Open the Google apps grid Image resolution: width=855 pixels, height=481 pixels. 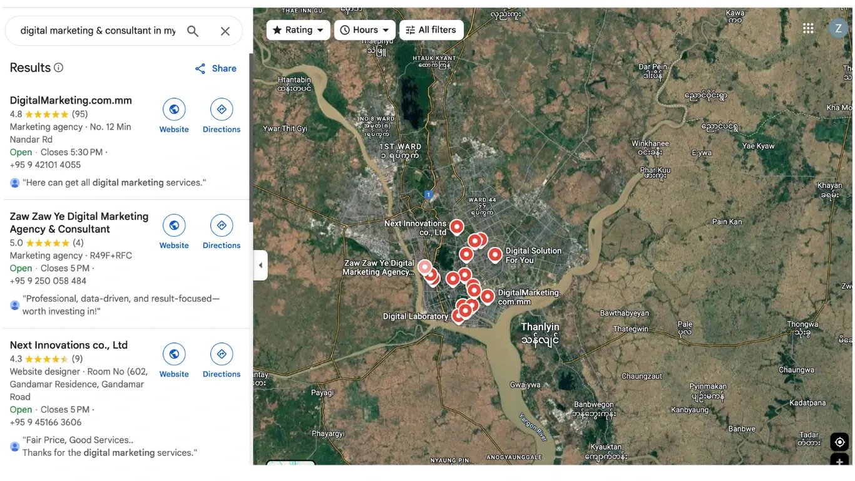[808, 28]
